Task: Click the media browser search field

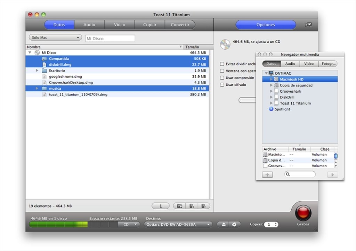Action: point(300,174)
